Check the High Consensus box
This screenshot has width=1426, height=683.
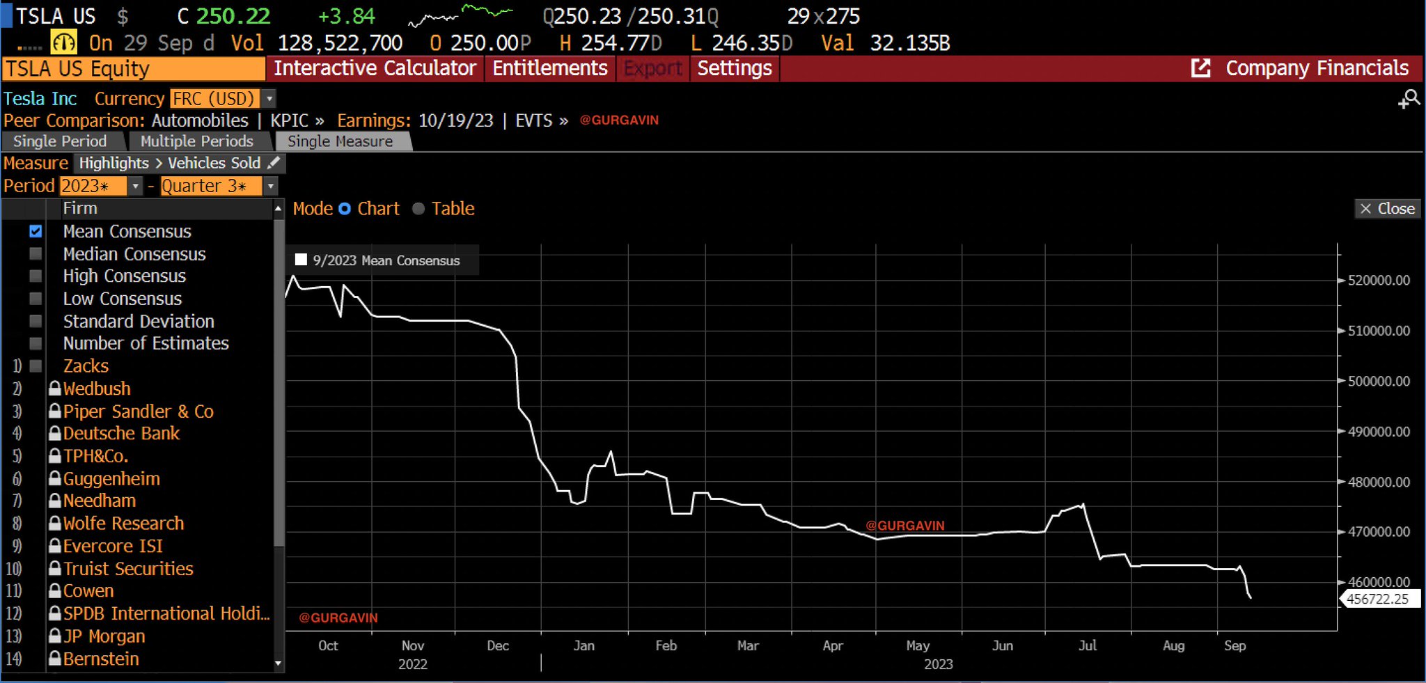(x=36, y=276)
